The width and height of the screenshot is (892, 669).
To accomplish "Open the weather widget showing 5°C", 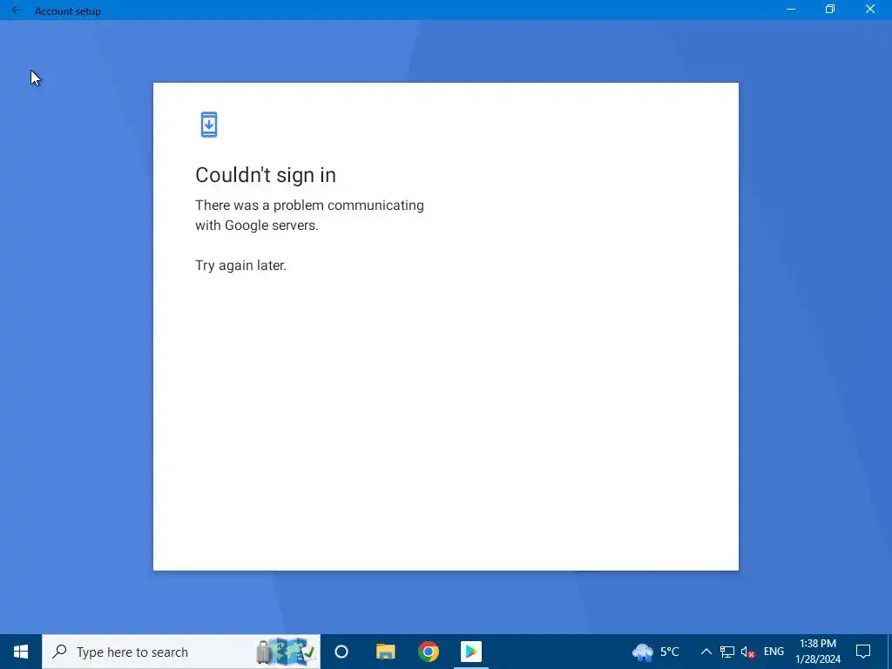I will [655, 652].
